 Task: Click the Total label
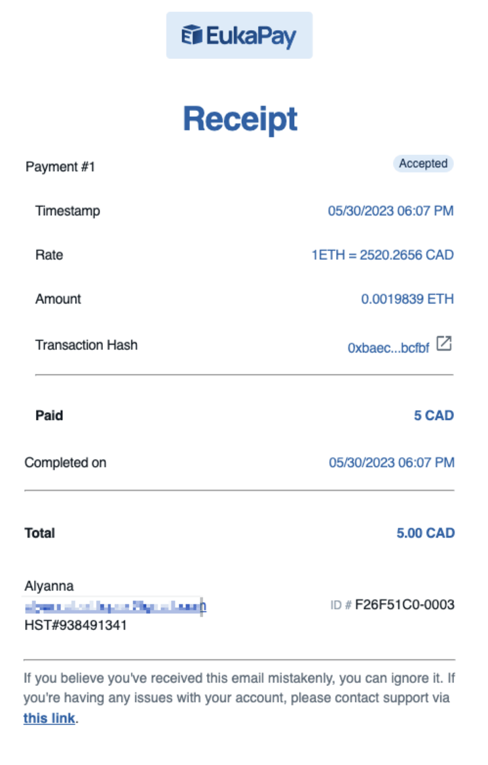tap(40, 533)
